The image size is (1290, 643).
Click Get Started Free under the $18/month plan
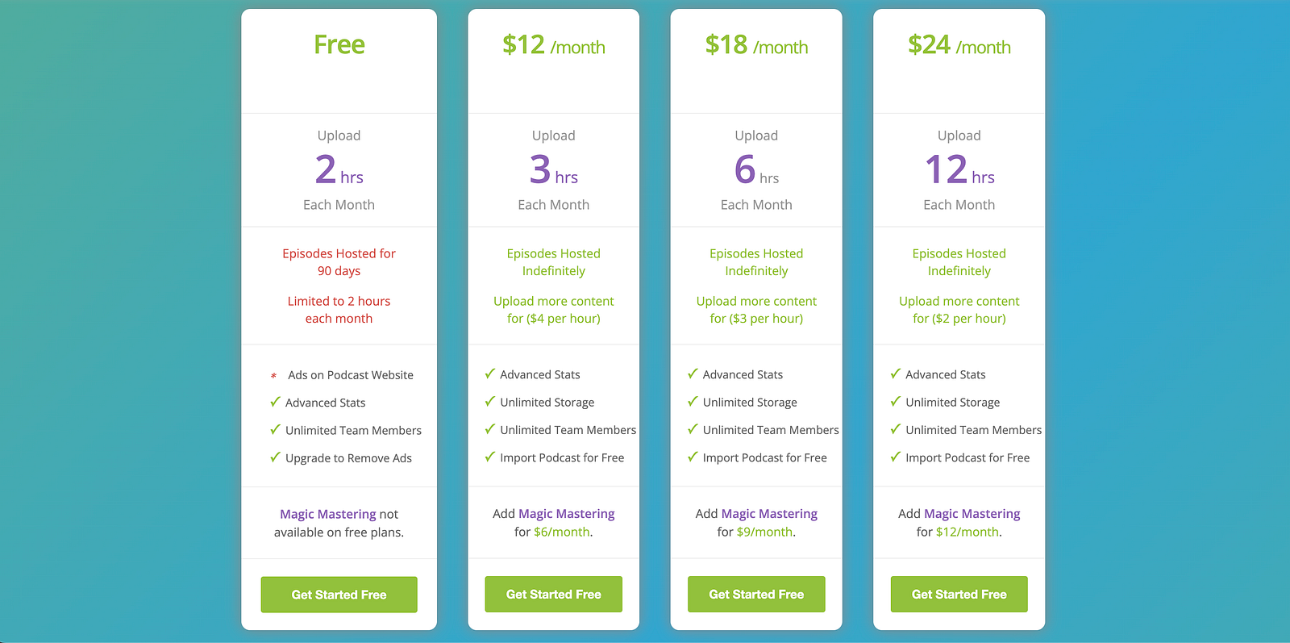pos(756,594)
